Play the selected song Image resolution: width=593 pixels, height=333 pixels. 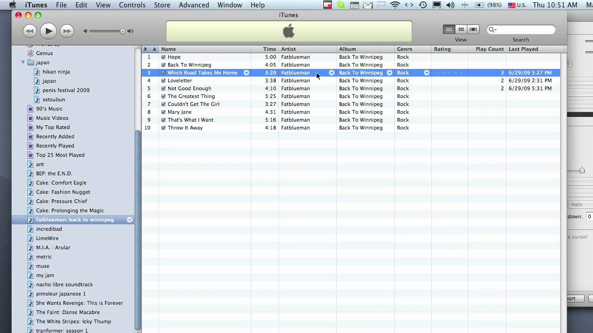pos(48,31)
